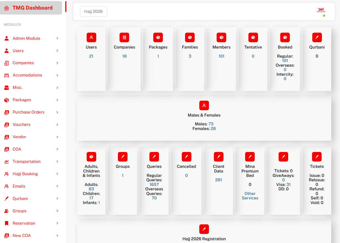340x243 pixels.
Task: Click the TMG Dashboard home icon
Action: [7, 8]
